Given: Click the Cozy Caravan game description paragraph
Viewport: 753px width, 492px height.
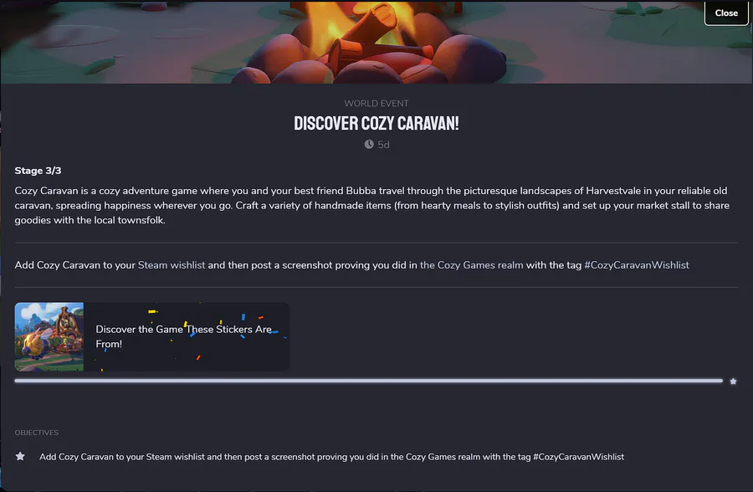Looking at the screenshot, I should click(x=371, y=205).
